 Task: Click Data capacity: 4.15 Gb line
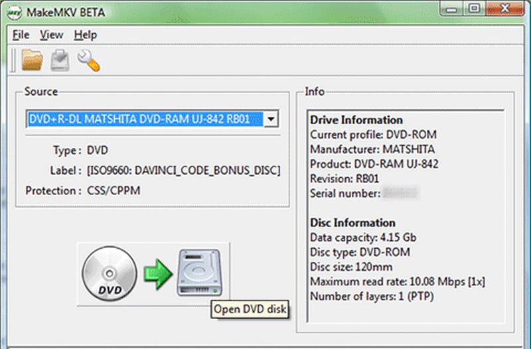click(363, 238)
